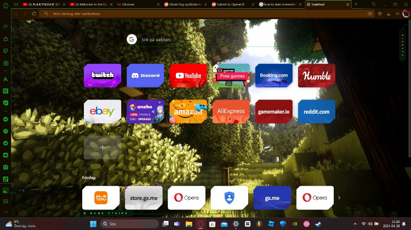Open Microsoft Store from the taskbar

click(212, 224)
